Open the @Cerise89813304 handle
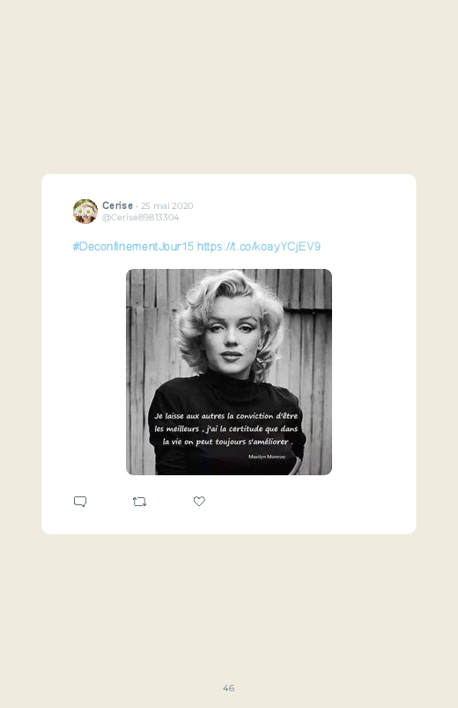This screenshot has width=458, height=708. point(140,217)
